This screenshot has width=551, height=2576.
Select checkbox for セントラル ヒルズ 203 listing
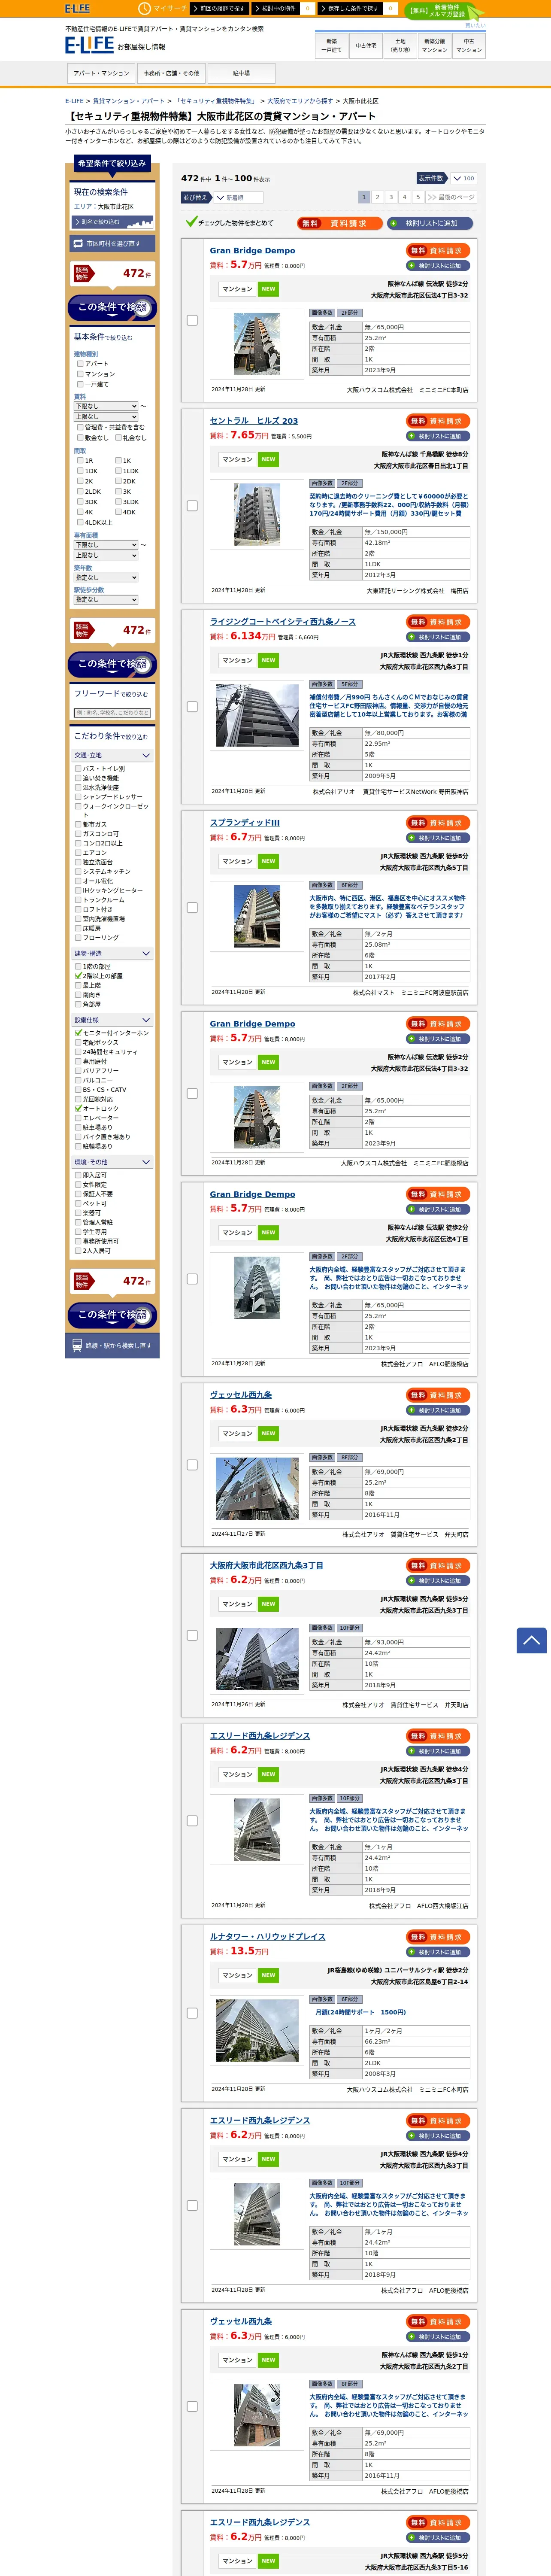(x=192, y=506)
